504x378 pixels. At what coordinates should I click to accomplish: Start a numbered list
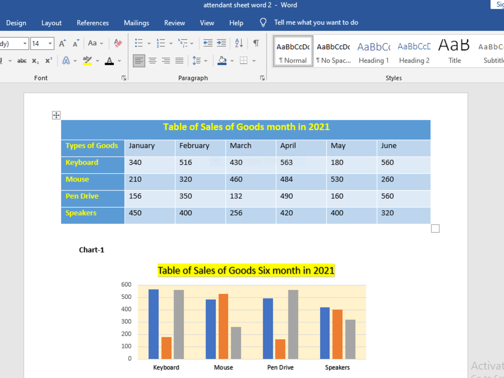(x=161, y=43)
